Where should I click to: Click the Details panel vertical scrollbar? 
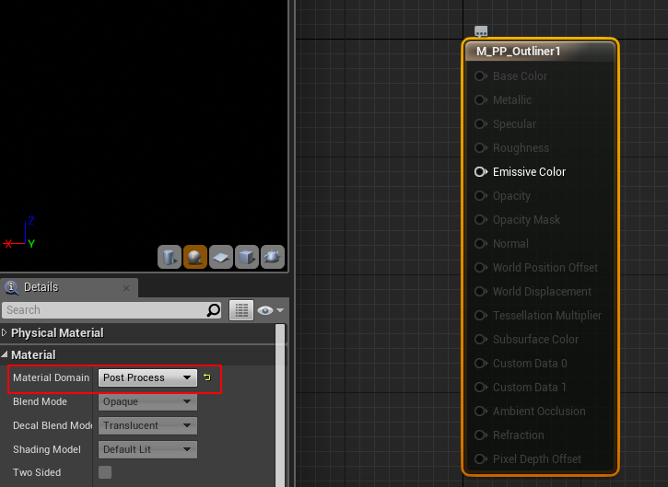(x=280, y=404)
